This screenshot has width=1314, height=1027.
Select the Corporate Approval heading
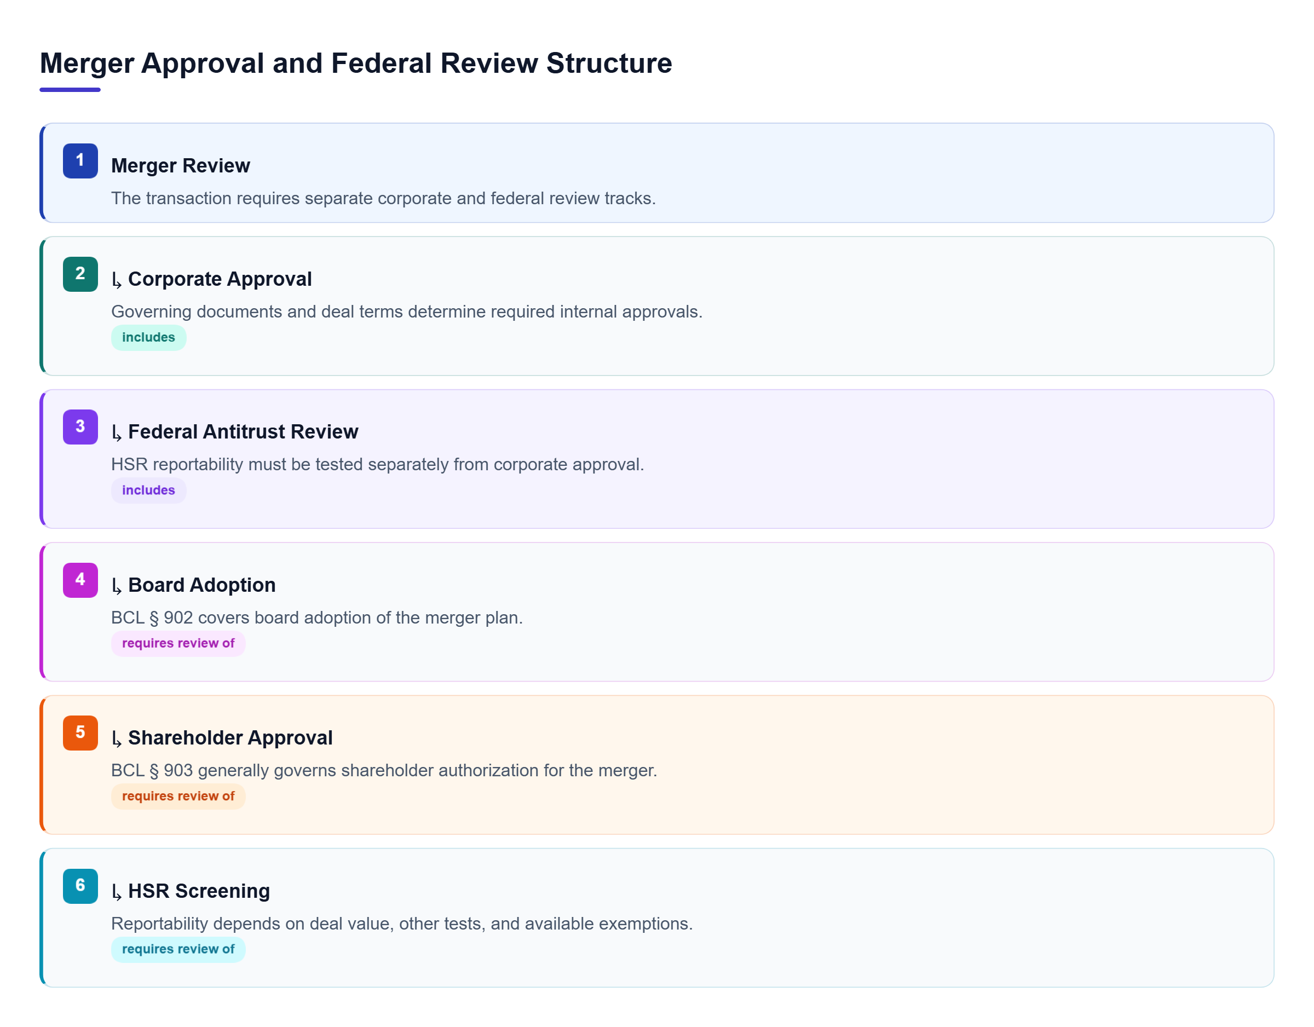[220, 279]
